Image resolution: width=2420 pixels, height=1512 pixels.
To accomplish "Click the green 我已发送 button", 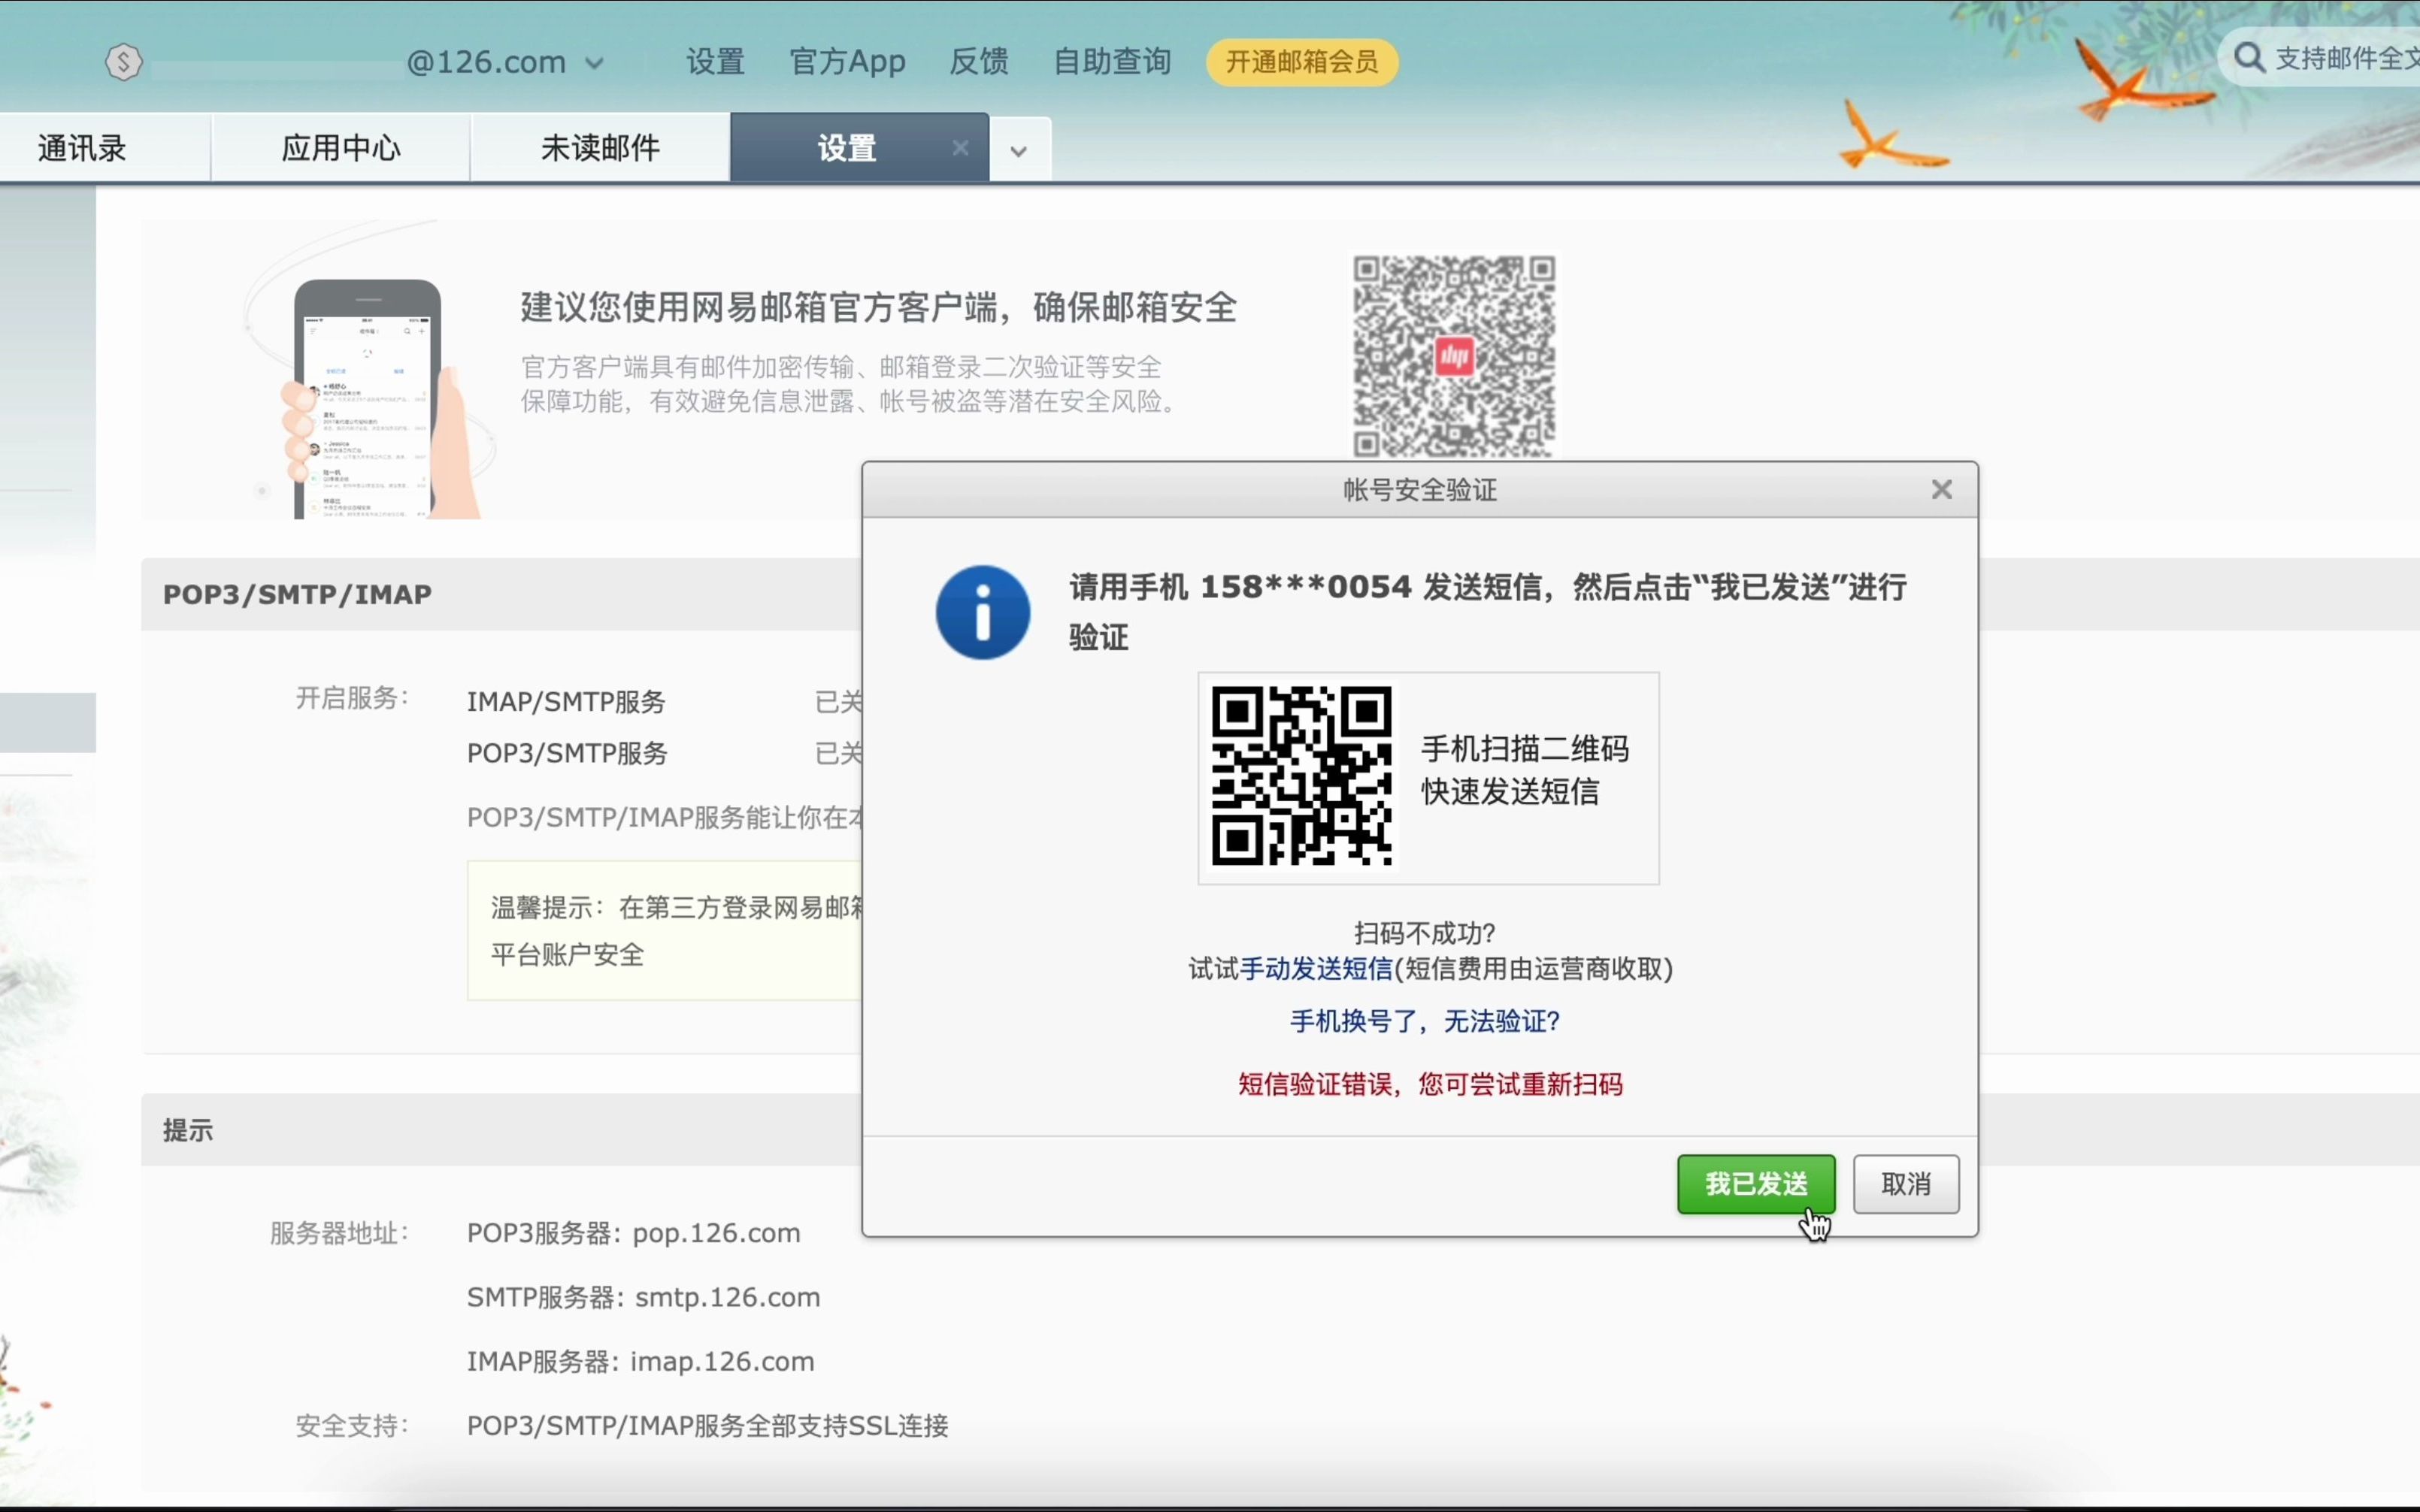I will click(1755, 1184).
